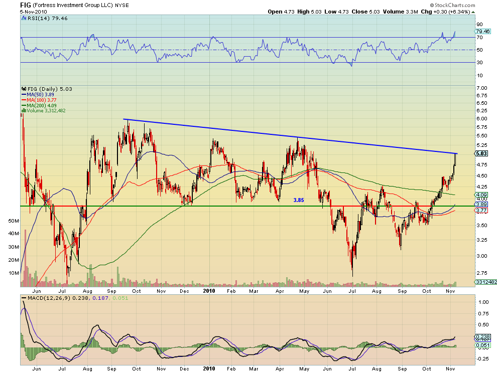The image size is (497, 373).
Task: Click the 79.46 RSI value tag
Action: [483, 32]
